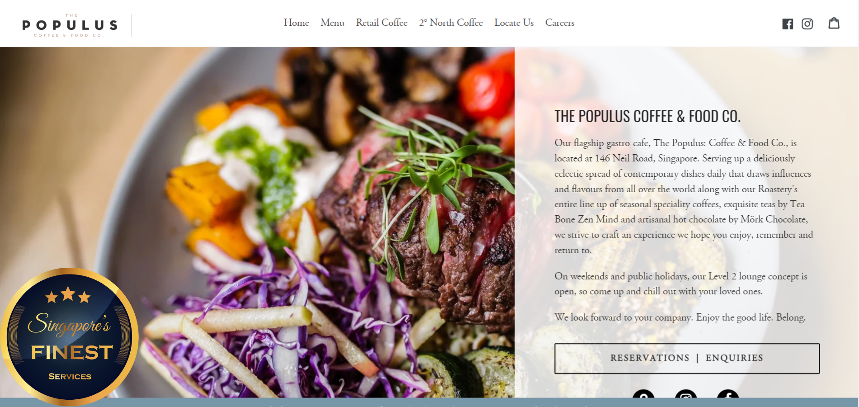Image resolution: width=859 pixels, height=407 pixels.
Task: Select 2° North Coffee nav link
Action: tap(451, 23)
